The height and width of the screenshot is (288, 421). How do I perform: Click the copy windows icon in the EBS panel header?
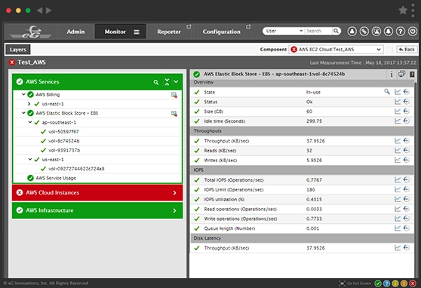click(x=401, y=74)
